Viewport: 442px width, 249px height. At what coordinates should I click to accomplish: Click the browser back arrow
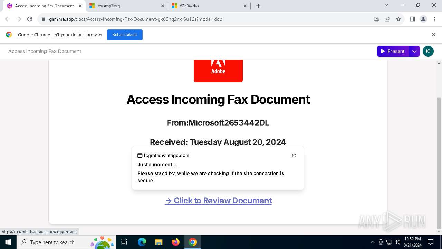click(x=8, y=19)
